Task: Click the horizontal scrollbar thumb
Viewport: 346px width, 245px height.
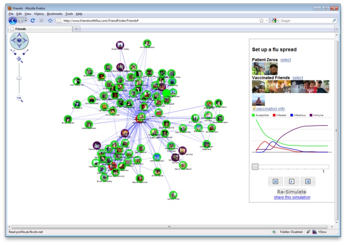Action: 169,227
